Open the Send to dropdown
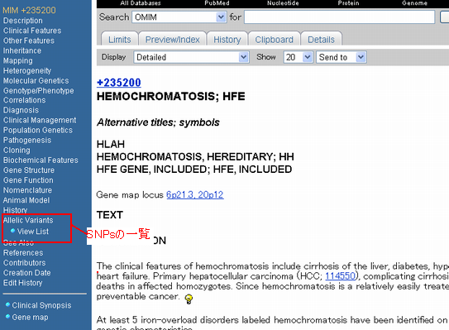 pyautogui.click(x=342, y=57)
